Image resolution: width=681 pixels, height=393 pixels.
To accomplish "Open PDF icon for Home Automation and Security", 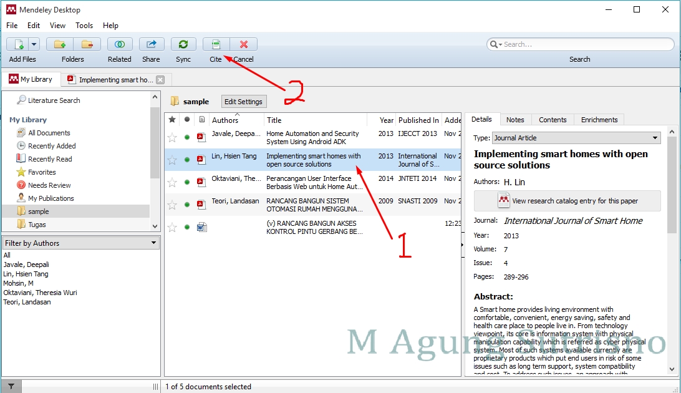I will tap(201, 137).
